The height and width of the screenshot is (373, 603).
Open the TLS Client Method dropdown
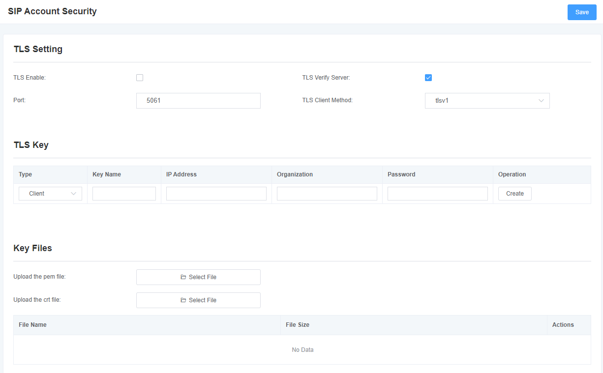(487, 101)
